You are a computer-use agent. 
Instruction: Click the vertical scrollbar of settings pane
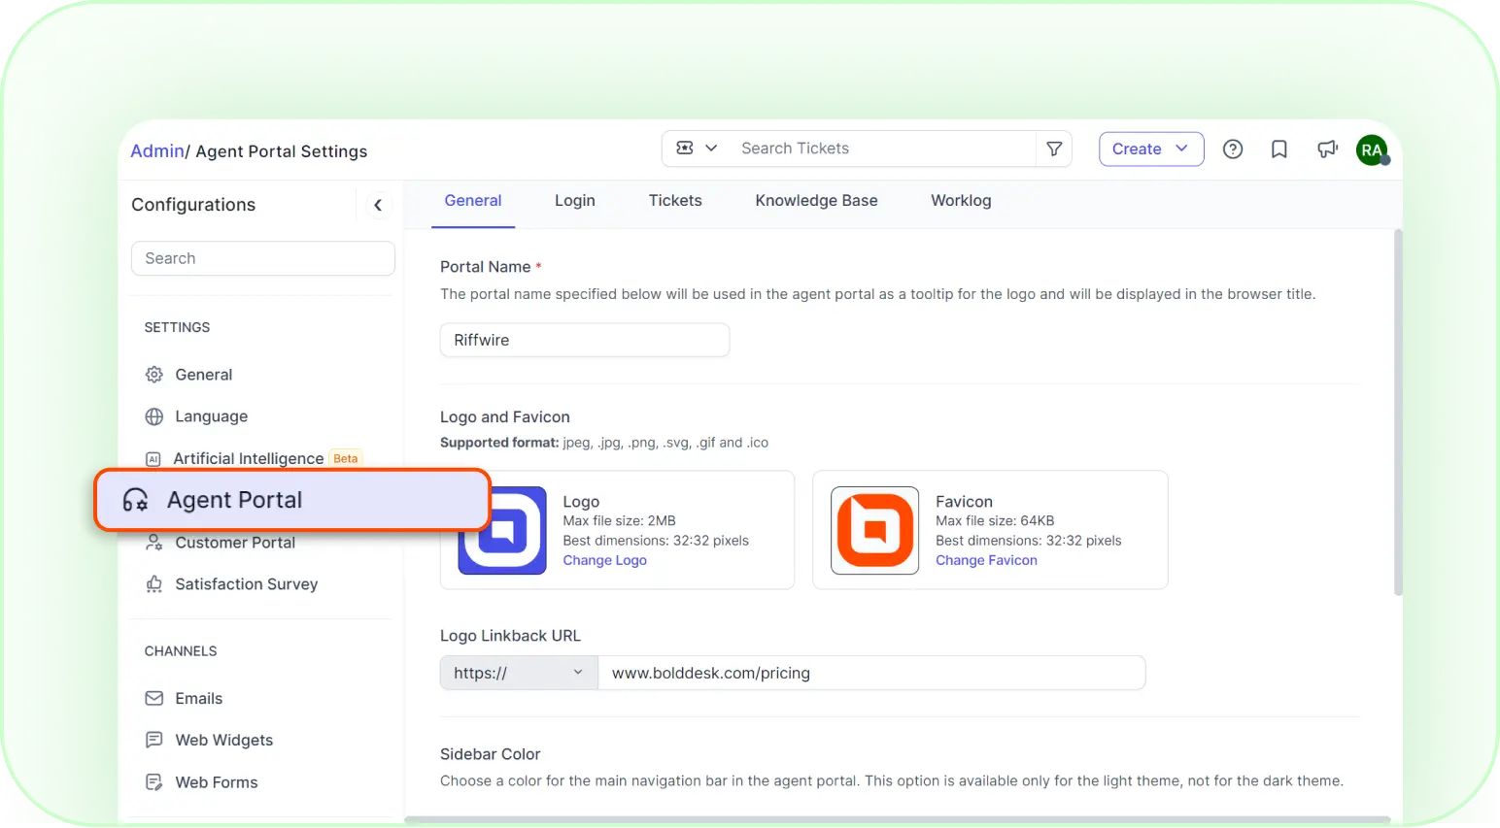tap(1398, 413)
